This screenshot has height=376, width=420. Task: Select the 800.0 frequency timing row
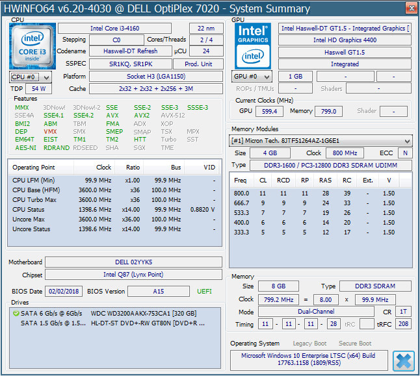pos(321,194)
